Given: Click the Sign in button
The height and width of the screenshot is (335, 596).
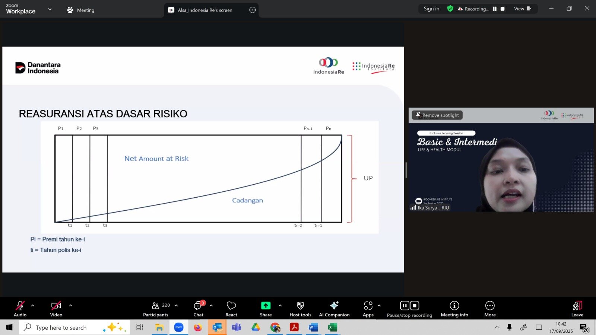Looking at the screenshot, I should (x=431, y=9).
